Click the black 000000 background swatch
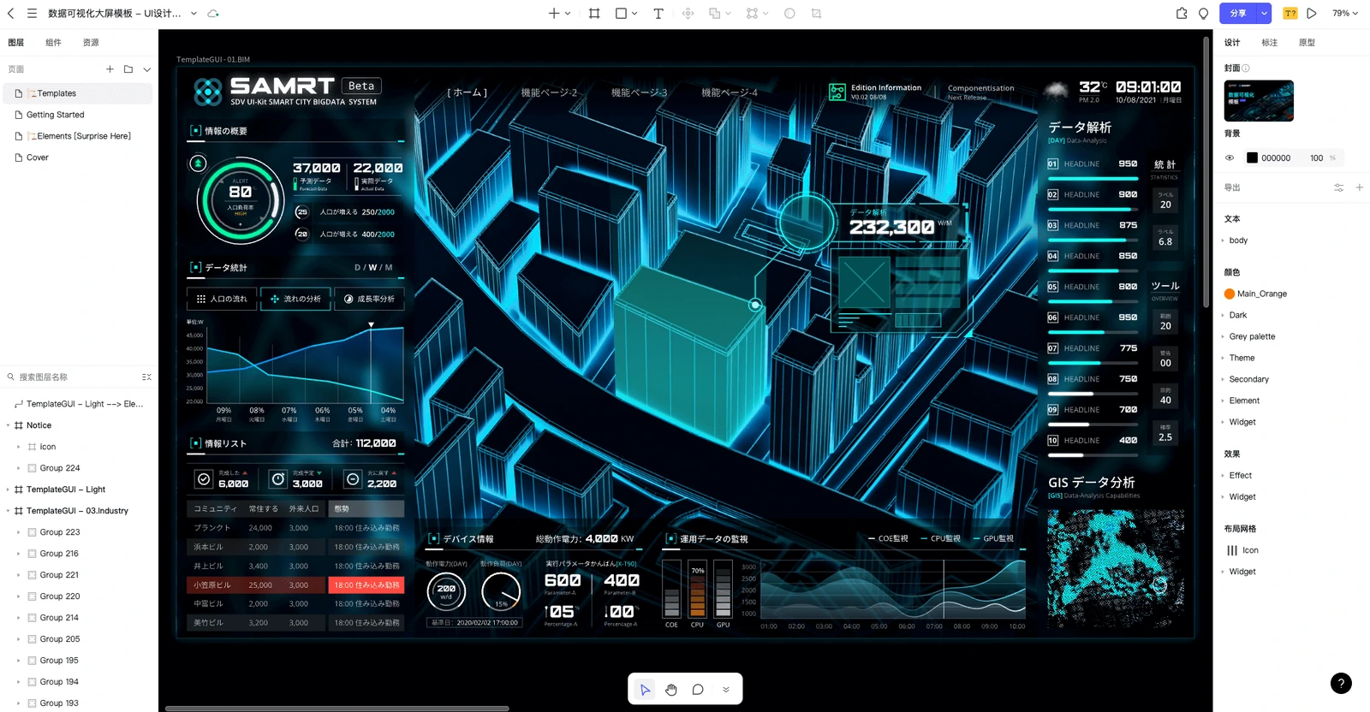This screenshot has width=1370, height=712. (x=1252, y=158)
